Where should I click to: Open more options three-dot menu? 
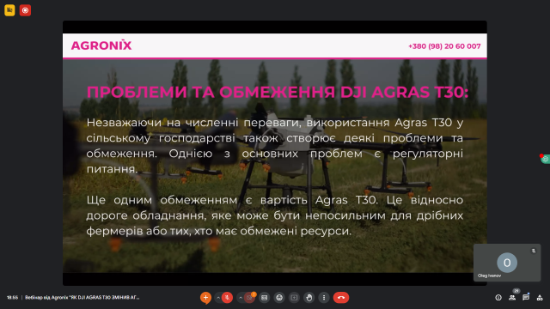(x=324, y=298)
